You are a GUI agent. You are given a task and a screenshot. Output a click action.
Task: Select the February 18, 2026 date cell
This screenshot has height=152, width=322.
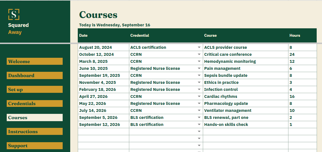pos(104,89)
